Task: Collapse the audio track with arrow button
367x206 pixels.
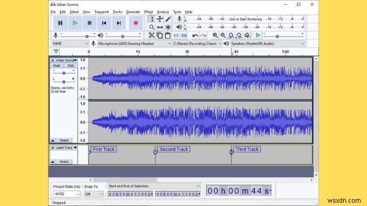Action: (53, 140)
